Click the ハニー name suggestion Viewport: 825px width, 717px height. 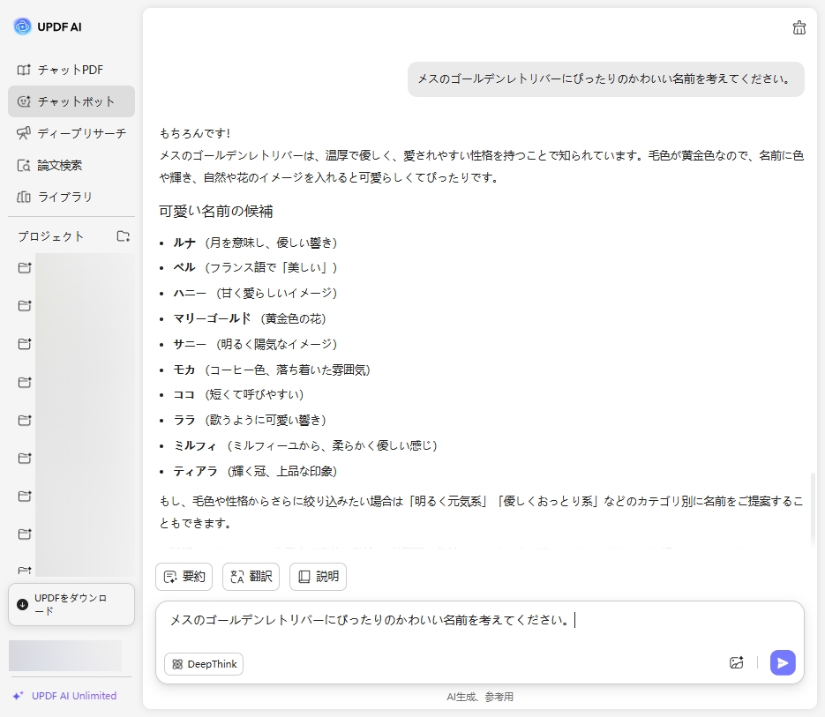(x=190, y=293)
